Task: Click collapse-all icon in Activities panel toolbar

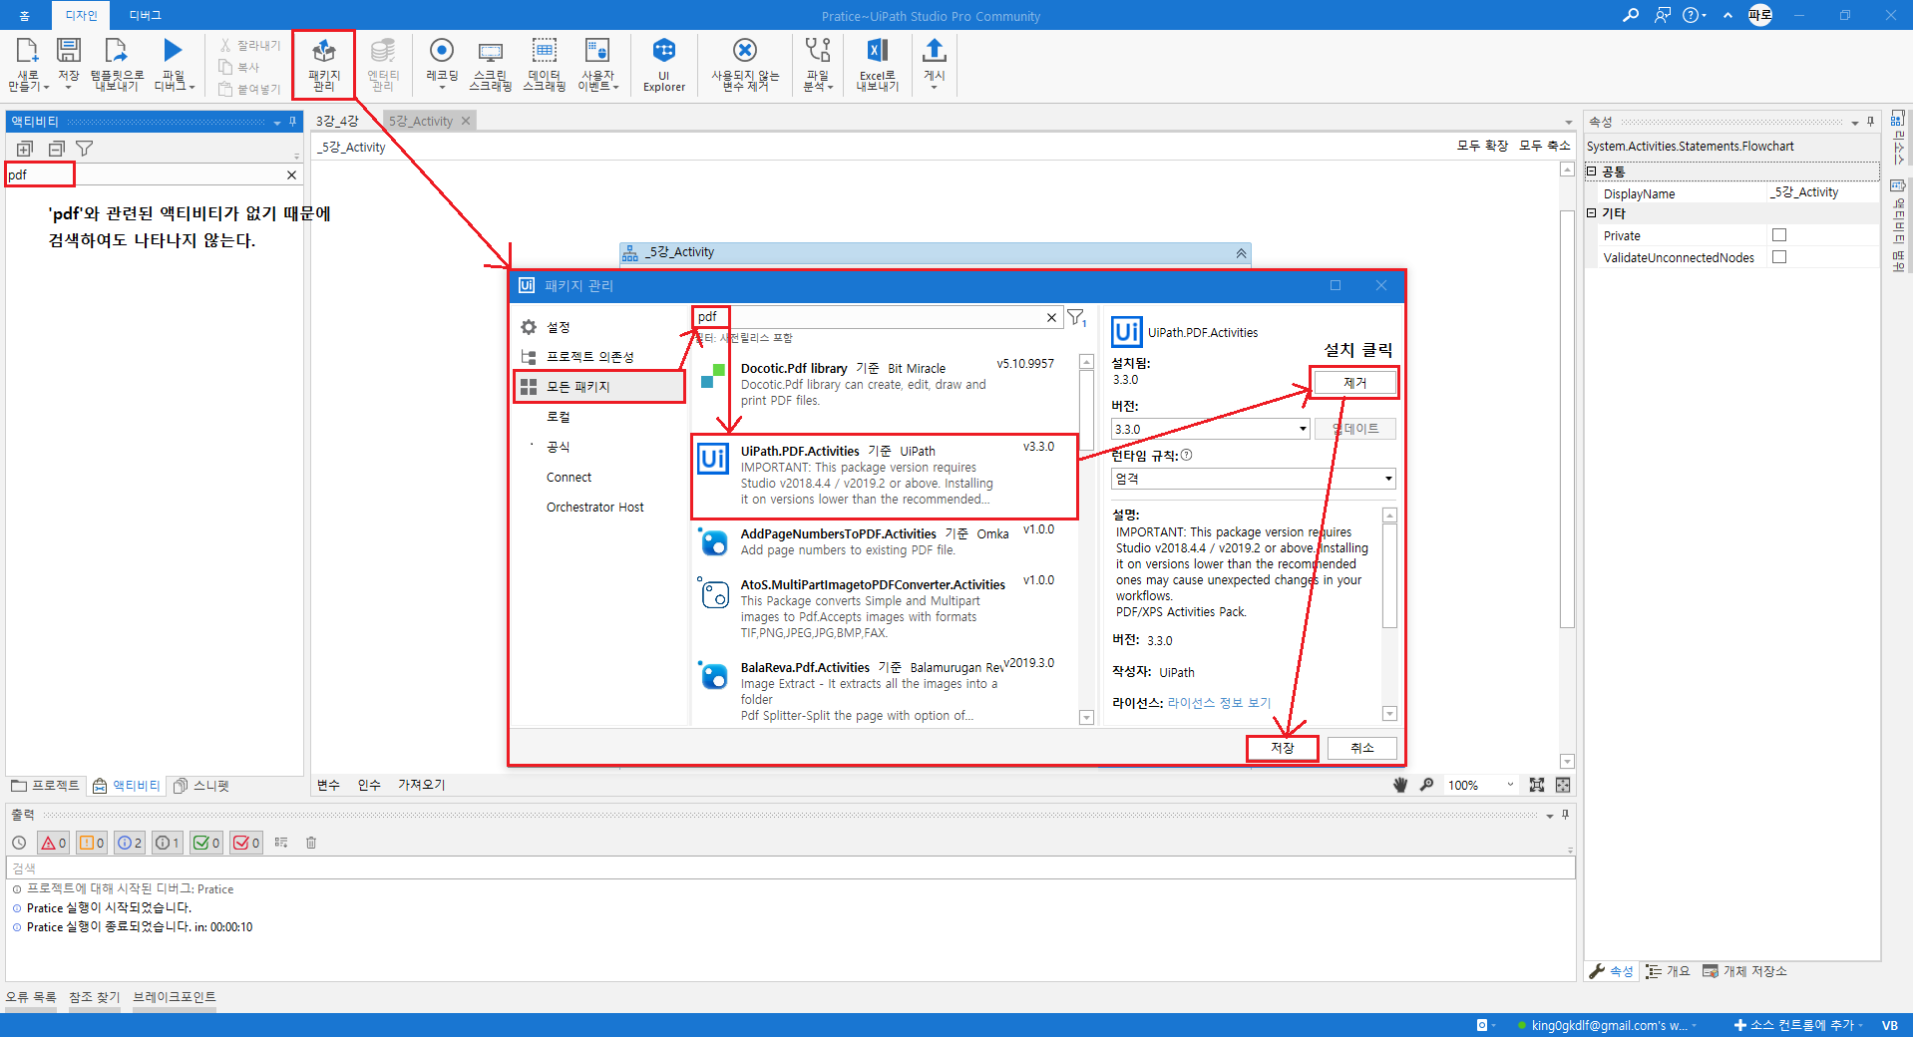Action: (x=56, y=149)
